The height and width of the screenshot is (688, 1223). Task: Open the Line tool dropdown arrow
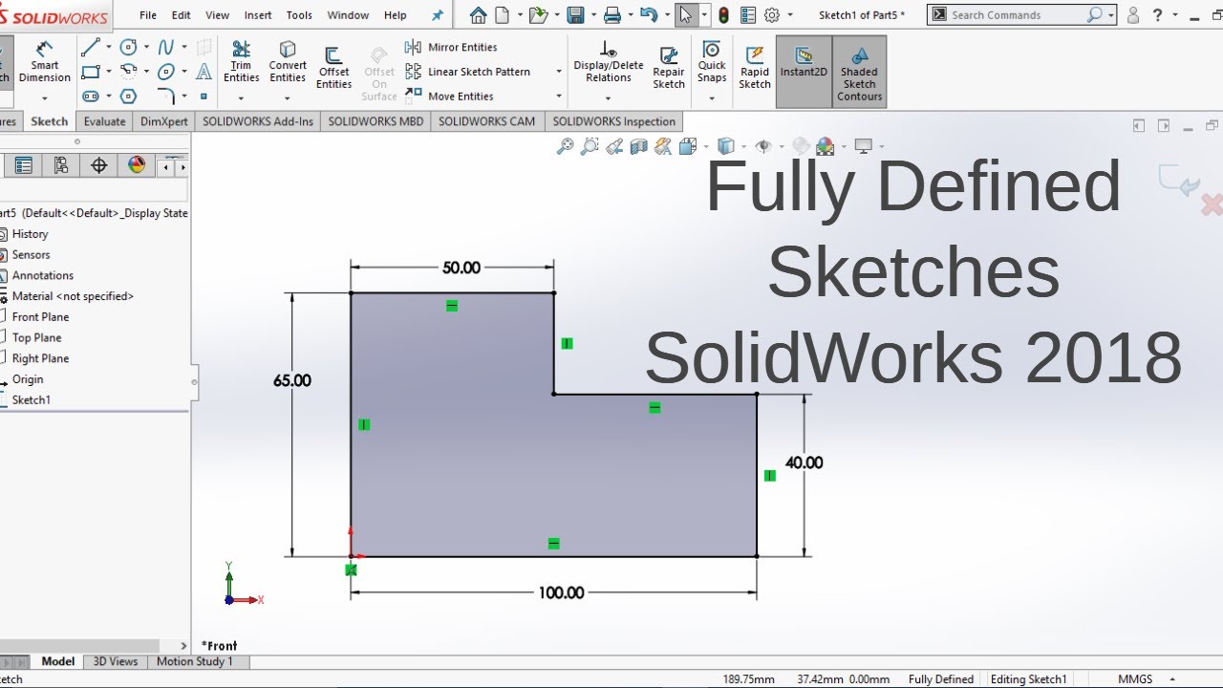coord(108,47)
